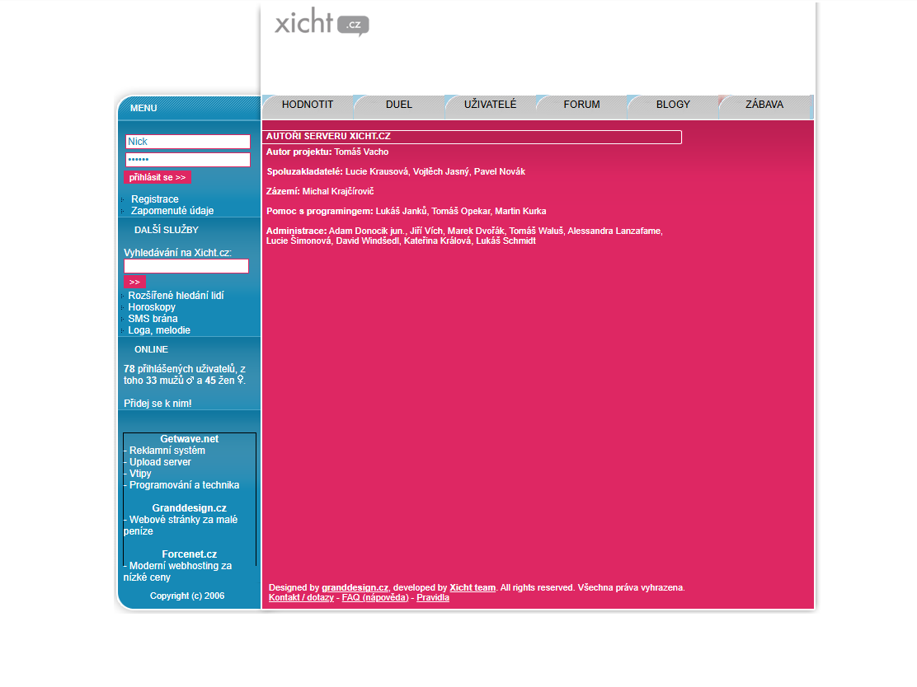Click the Spoluzakladatelé line
Screen dimensions: 917x687
[x=396, y=171]
